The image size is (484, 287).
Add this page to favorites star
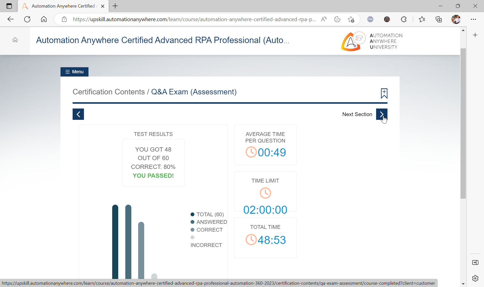click(x=351, y=19)
